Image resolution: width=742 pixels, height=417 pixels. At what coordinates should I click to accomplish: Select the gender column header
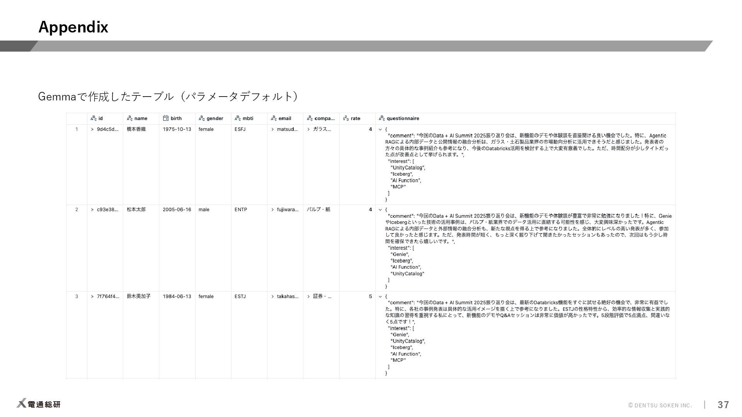(x=213, y=119)
